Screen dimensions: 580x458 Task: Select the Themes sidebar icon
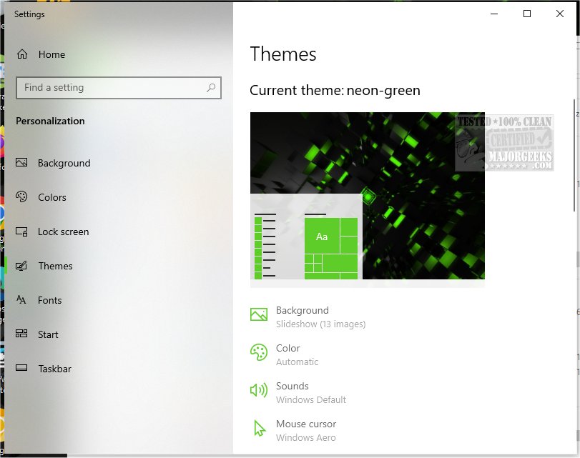(x=22, y=266)
